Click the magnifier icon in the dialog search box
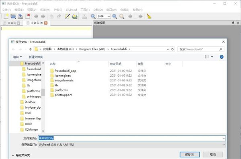 (x=221, y=49)
